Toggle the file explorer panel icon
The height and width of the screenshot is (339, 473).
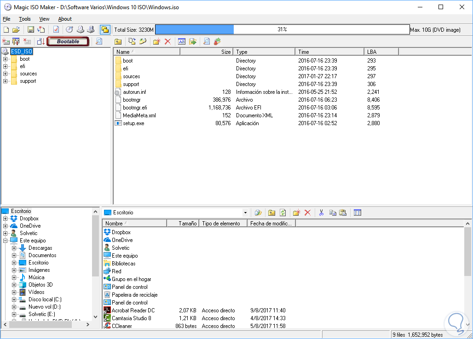click(105, 29)
